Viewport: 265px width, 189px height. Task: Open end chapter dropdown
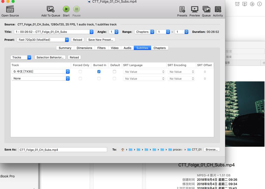(181, 32)
